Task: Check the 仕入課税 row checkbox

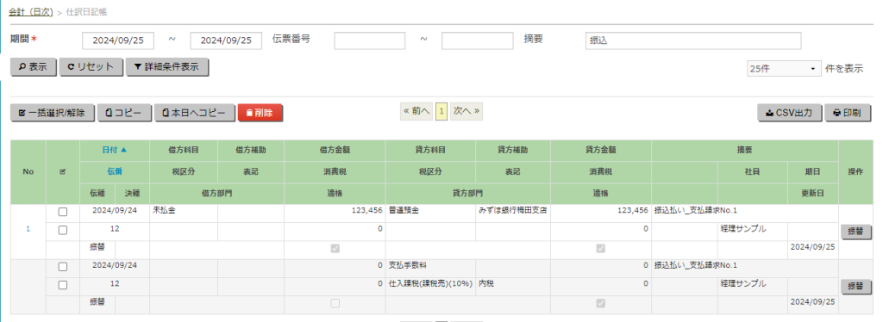Action: [62, 285]
